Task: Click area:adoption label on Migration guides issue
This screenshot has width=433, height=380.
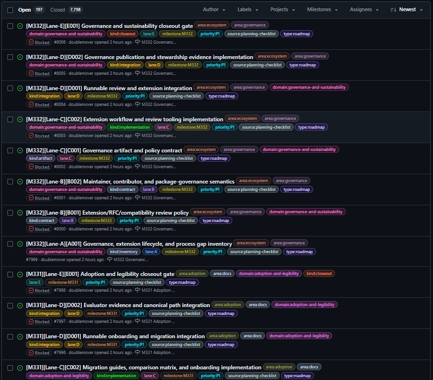Action: [x=279, y=367]
